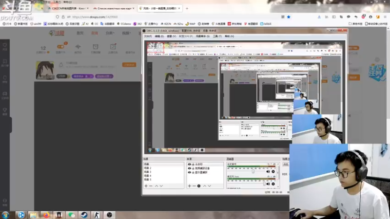Open the OBS Scene Collection (S) menu
The image size is (390, 219).
click(203, 36)
